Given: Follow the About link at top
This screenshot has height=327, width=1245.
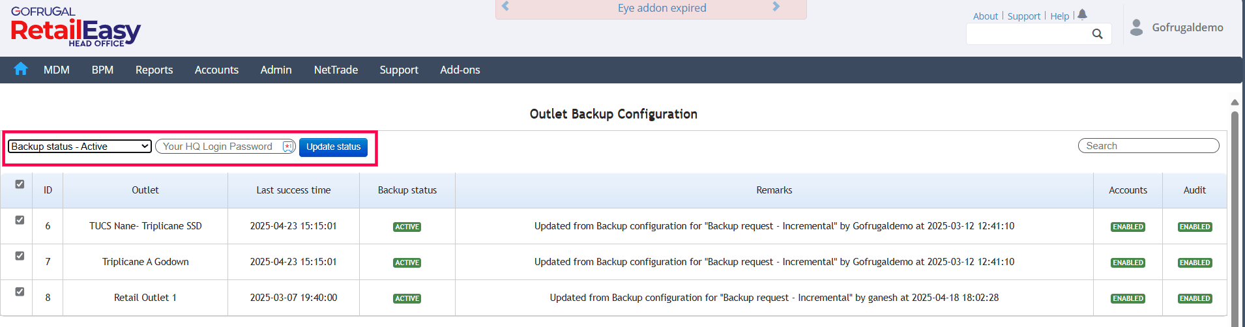Looking at the screenshot, I should point(985,16).
